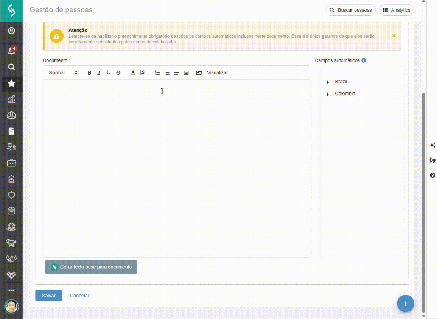Click the page vertical scrollbar thumb
Viewport: 437px width, 319px height.
tap(424, 203)
